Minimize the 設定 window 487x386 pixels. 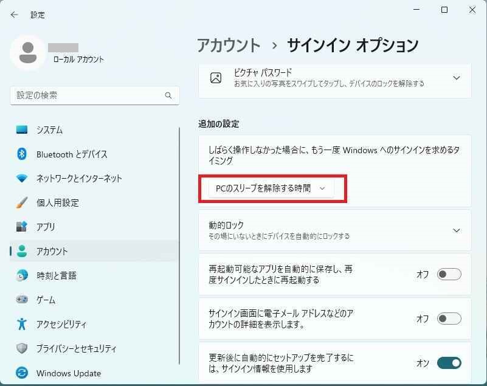[416, 10]
